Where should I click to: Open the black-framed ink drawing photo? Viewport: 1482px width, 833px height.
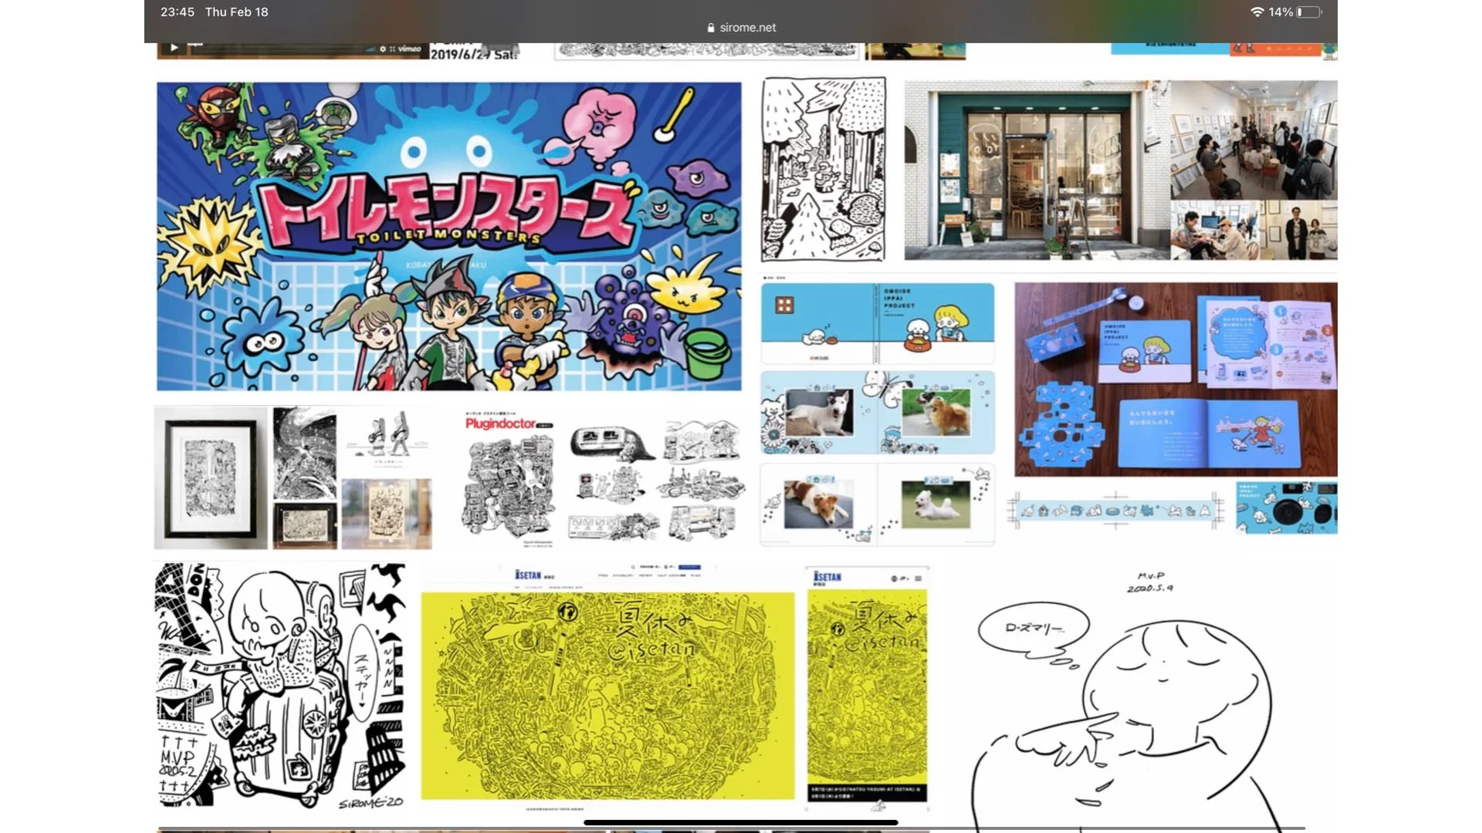point(211,478)
